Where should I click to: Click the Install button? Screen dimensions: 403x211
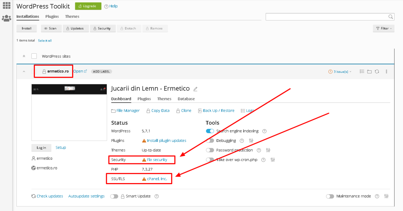pos(27,29)
